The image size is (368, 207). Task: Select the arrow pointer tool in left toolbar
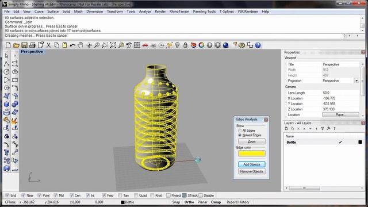coord(6,56)
